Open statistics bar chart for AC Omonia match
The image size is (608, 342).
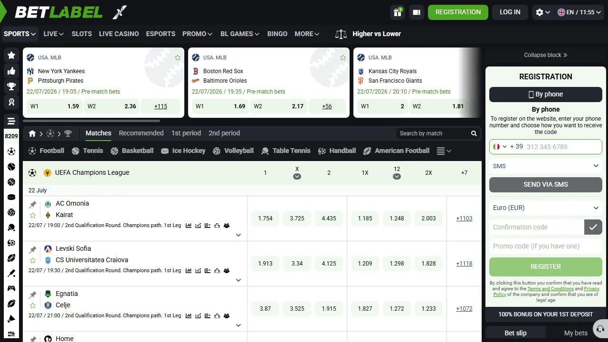[189, 226]
